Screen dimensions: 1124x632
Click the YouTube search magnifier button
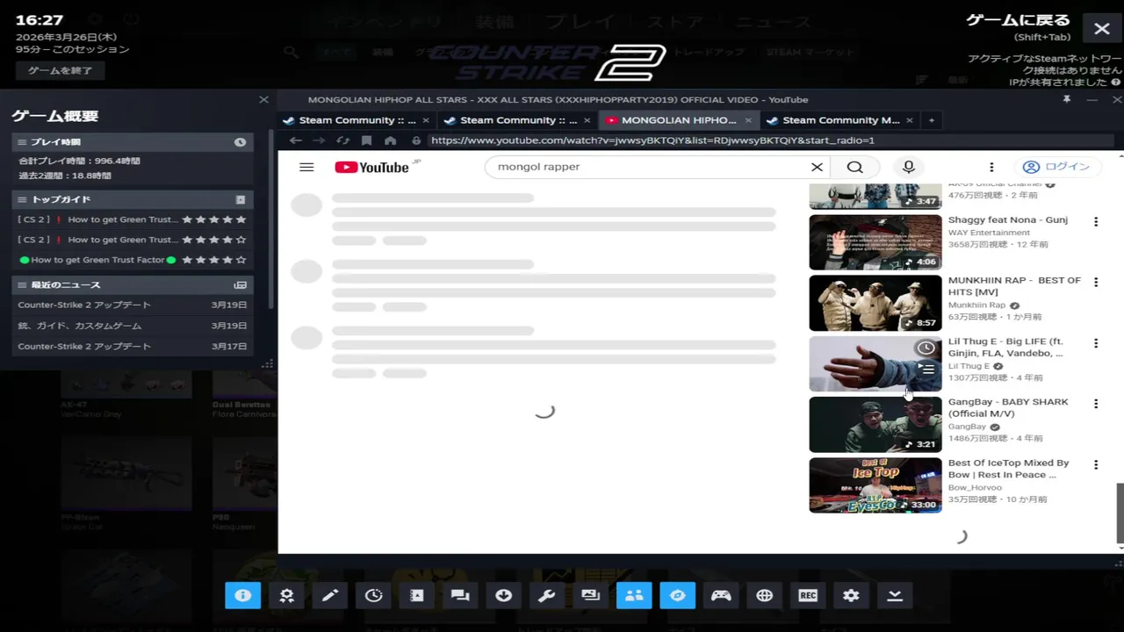click(x=854, y=167)
